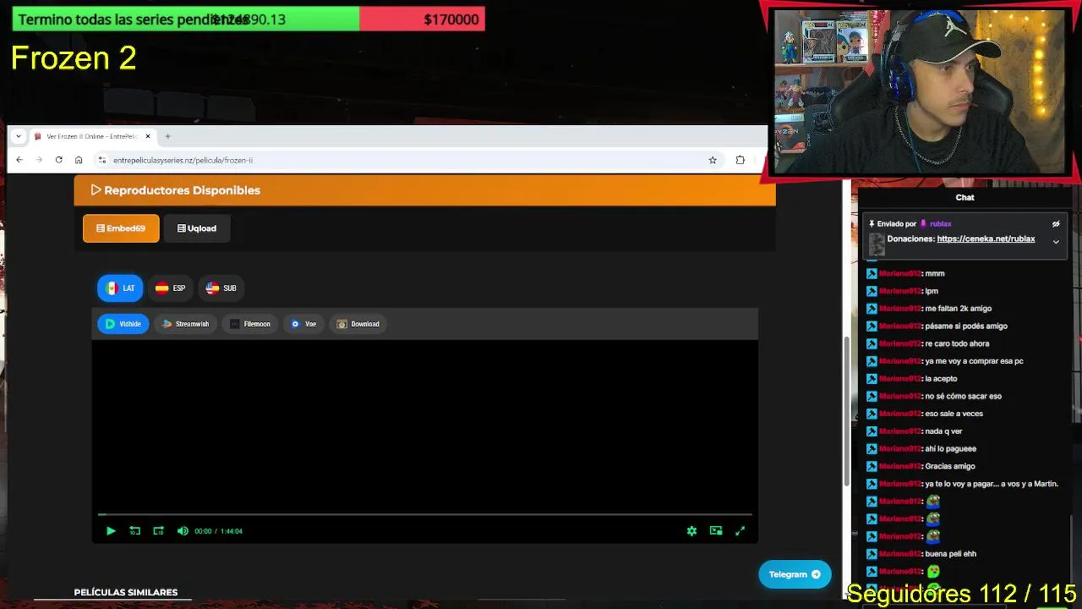Play the video
Screen dimensions: 1082x609
pos(111,531)
